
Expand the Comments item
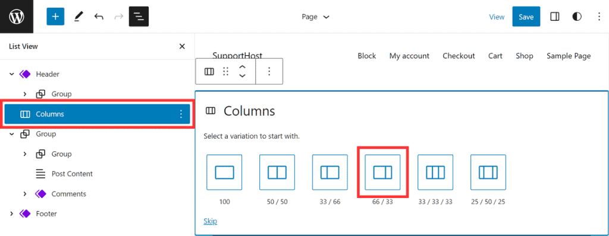point(25,194)
